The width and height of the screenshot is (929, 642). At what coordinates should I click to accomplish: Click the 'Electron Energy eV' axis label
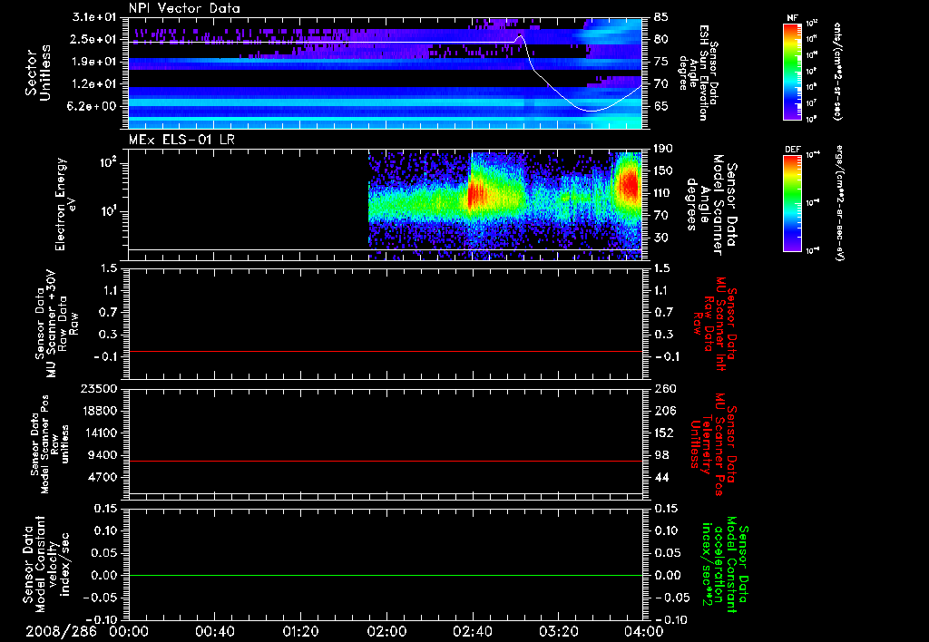click(x=67, y=204)
